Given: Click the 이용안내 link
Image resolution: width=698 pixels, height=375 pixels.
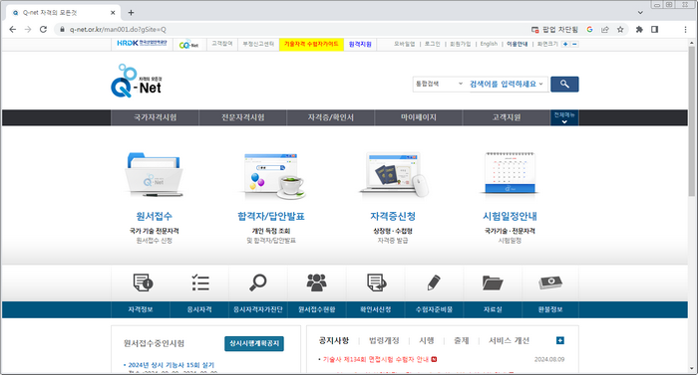Looking at the screenshot, I should (518, 44).
